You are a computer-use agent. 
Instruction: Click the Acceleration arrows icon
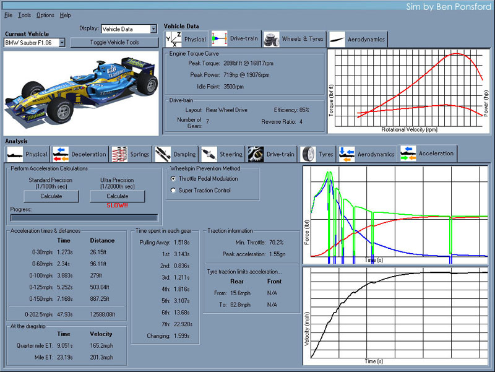click(x=408, y=154)
